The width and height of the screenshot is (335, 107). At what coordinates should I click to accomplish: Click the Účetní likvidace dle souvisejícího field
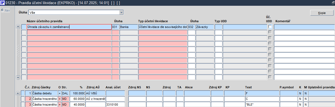[163, 27]
